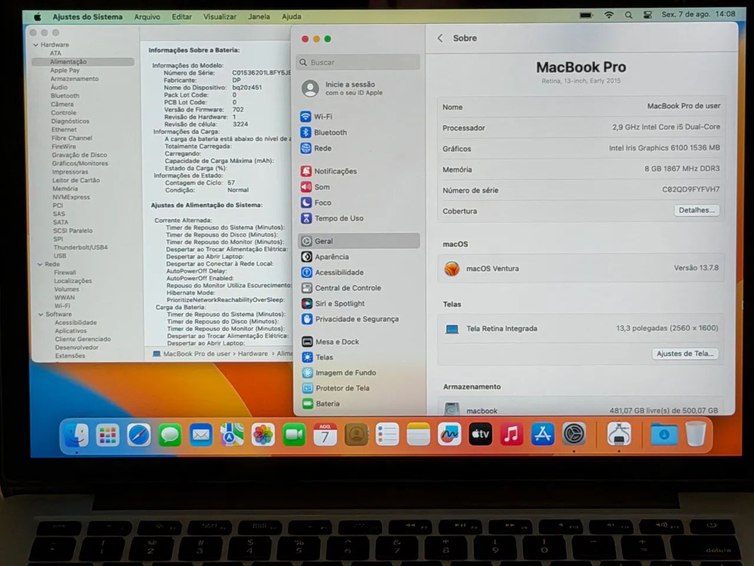754x566 pixels.
Task: Open Arquivo menu
Action: 147,17
